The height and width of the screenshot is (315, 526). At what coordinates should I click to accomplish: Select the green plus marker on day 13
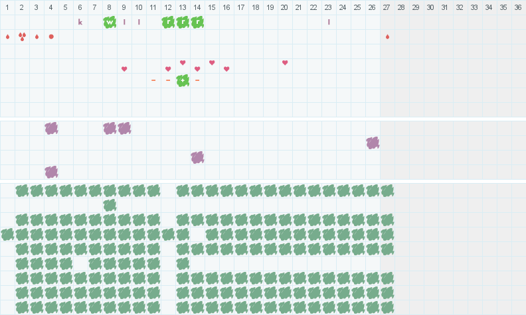coord(183,80)
